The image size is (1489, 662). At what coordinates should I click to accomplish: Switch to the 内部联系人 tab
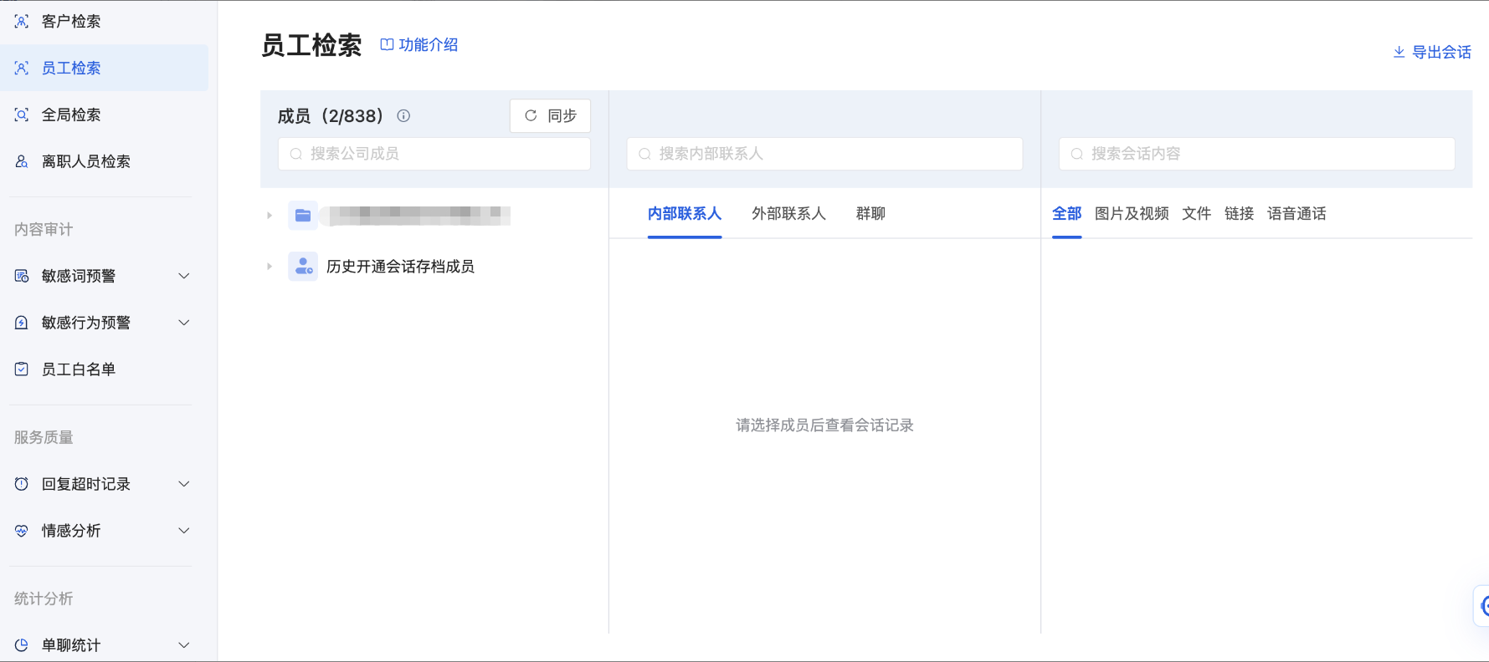pyautogui.click(x=685, y=214)
